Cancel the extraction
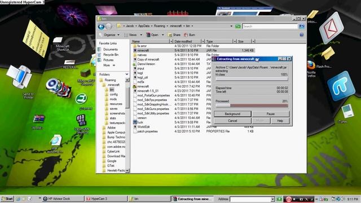This screenshot has width=361, height=203. point(232,121)
